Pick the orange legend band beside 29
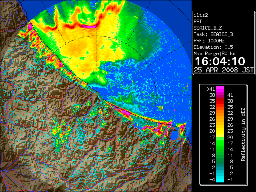 coord(220,113)
